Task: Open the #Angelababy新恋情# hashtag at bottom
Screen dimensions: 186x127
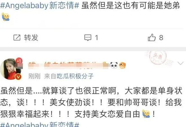Action: (x=40, y=124)
